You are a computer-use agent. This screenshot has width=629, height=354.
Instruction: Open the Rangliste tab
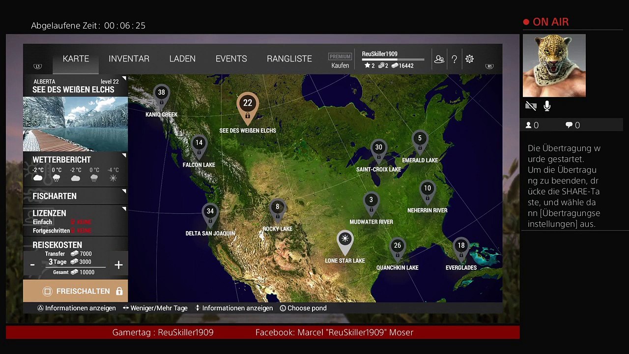tap(289, 59)
